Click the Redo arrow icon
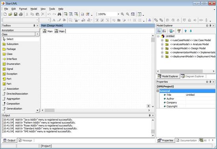This screenshot has width=217, height=149. (54, 14)
